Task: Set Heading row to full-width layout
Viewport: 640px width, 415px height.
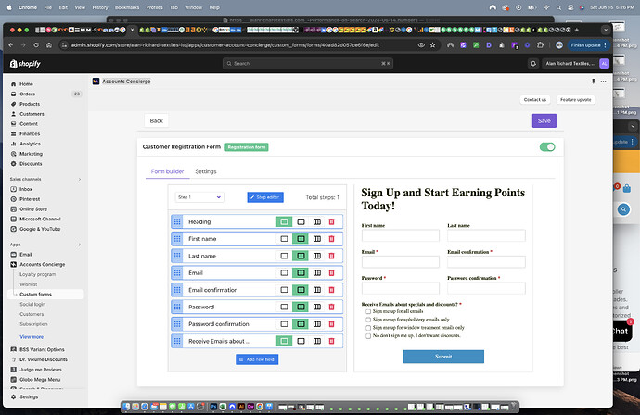Action: pyautogui.click(x=284, y=221)
